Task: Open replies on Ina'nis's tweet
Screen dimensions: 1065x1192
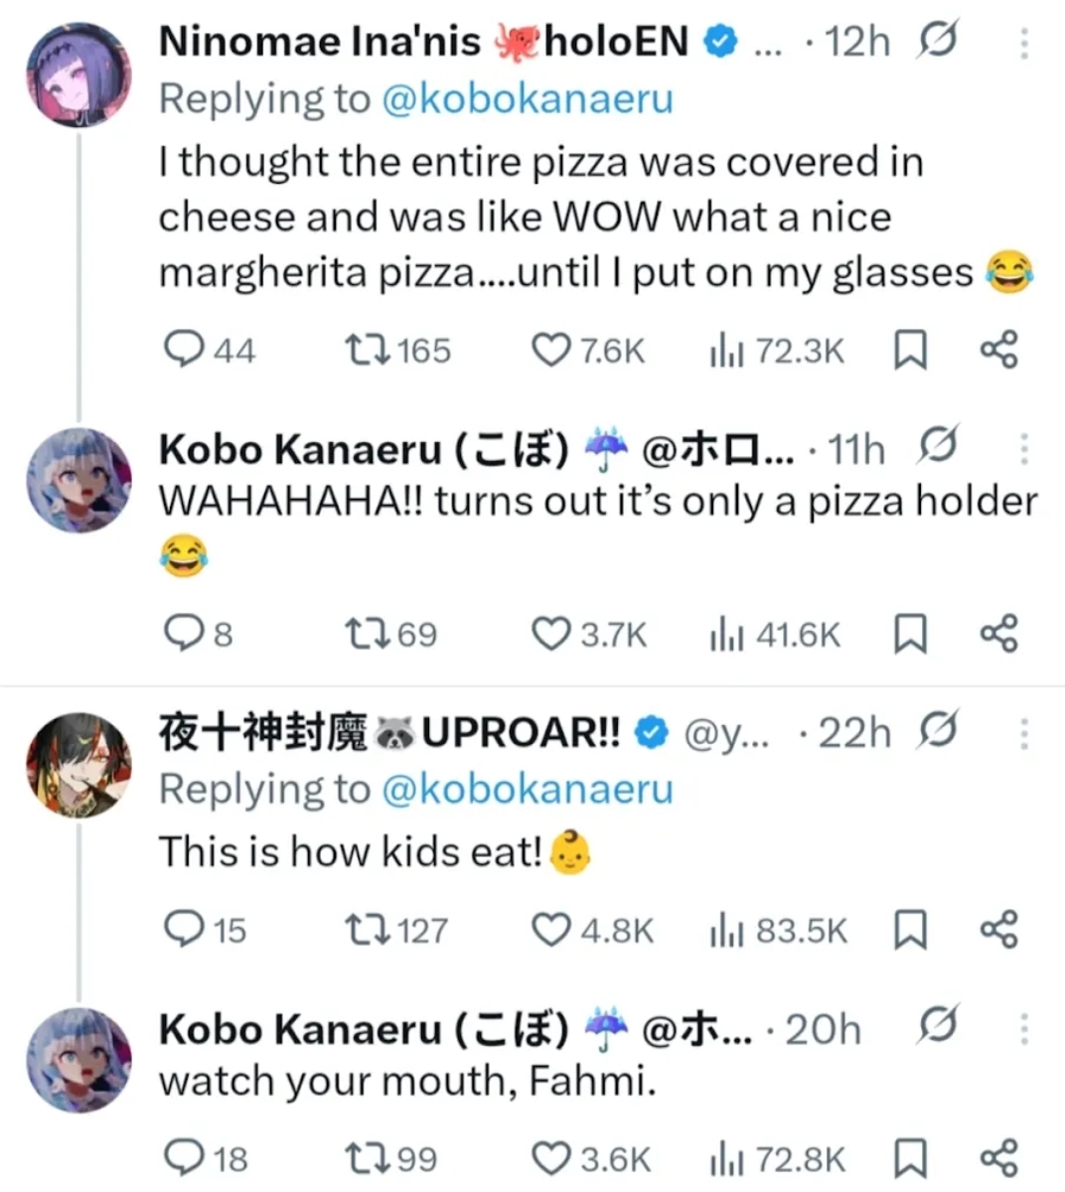Action: pyautogui.click(x=183, y=351)
